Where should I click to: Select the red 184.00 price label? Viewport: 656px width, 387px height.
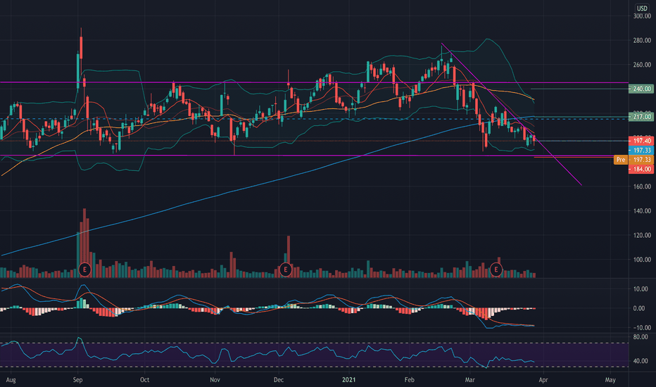[x=641, y=169]
